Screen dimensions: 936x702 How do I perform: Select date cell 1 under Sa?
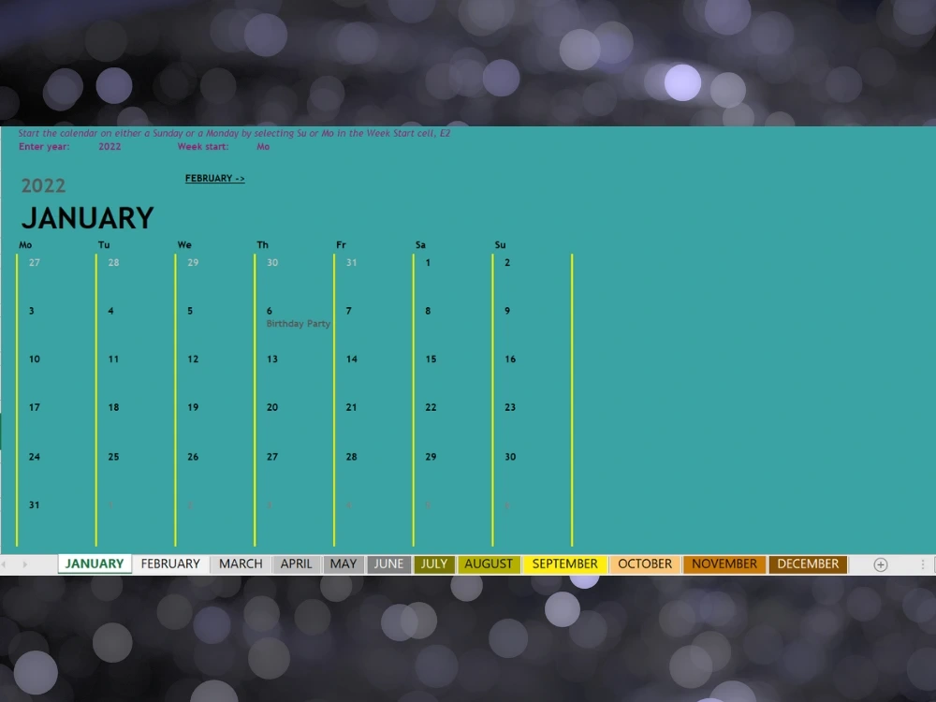pos(428,262)
